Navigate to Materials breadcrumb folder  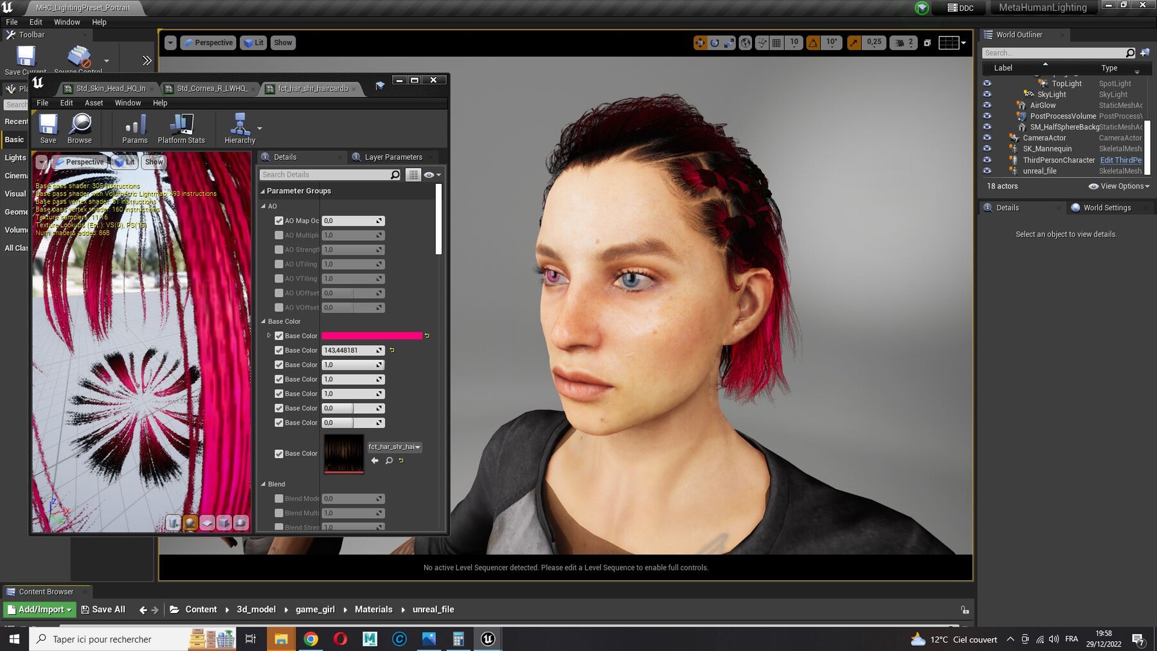(x=373, y=609)
